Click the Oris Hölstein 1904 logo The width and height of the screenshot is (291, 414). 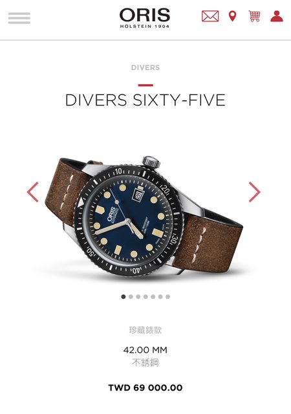click(145, 18)
